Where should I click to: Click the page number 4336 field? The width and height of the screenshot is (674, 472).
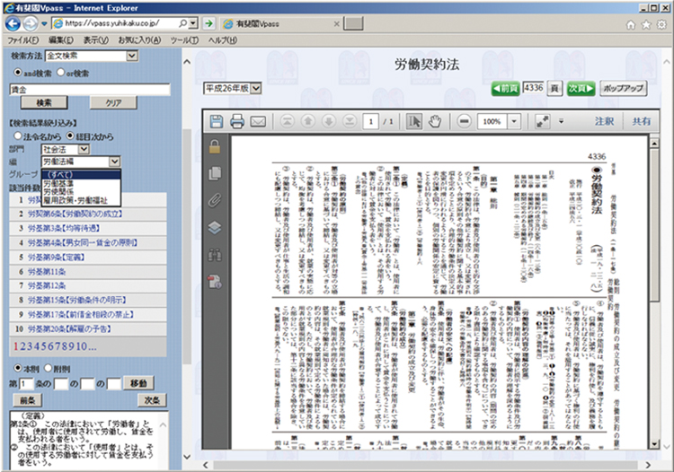point(534,88)
